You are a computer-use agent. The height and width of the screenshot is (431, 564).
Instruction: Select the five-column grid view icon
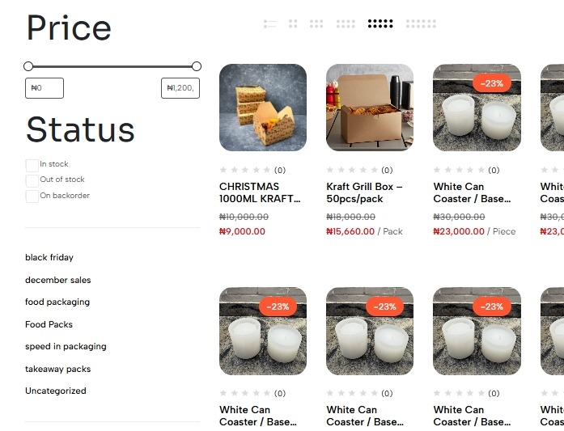380,24
